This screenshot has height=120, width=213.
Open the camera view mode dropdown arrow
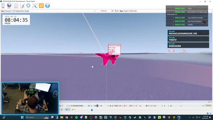(69, 109)
